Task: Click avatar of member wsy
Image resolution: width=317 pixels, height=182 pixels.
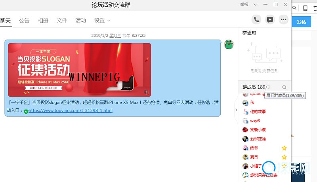Action: pyautogui.click(x=245, y=121)
